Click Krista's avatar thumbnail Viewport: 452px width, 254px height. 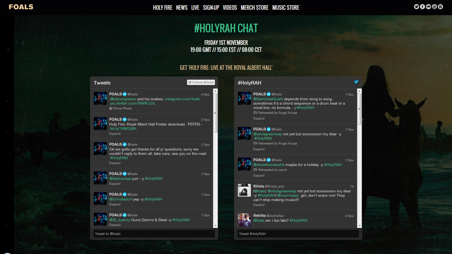[244, 190]
